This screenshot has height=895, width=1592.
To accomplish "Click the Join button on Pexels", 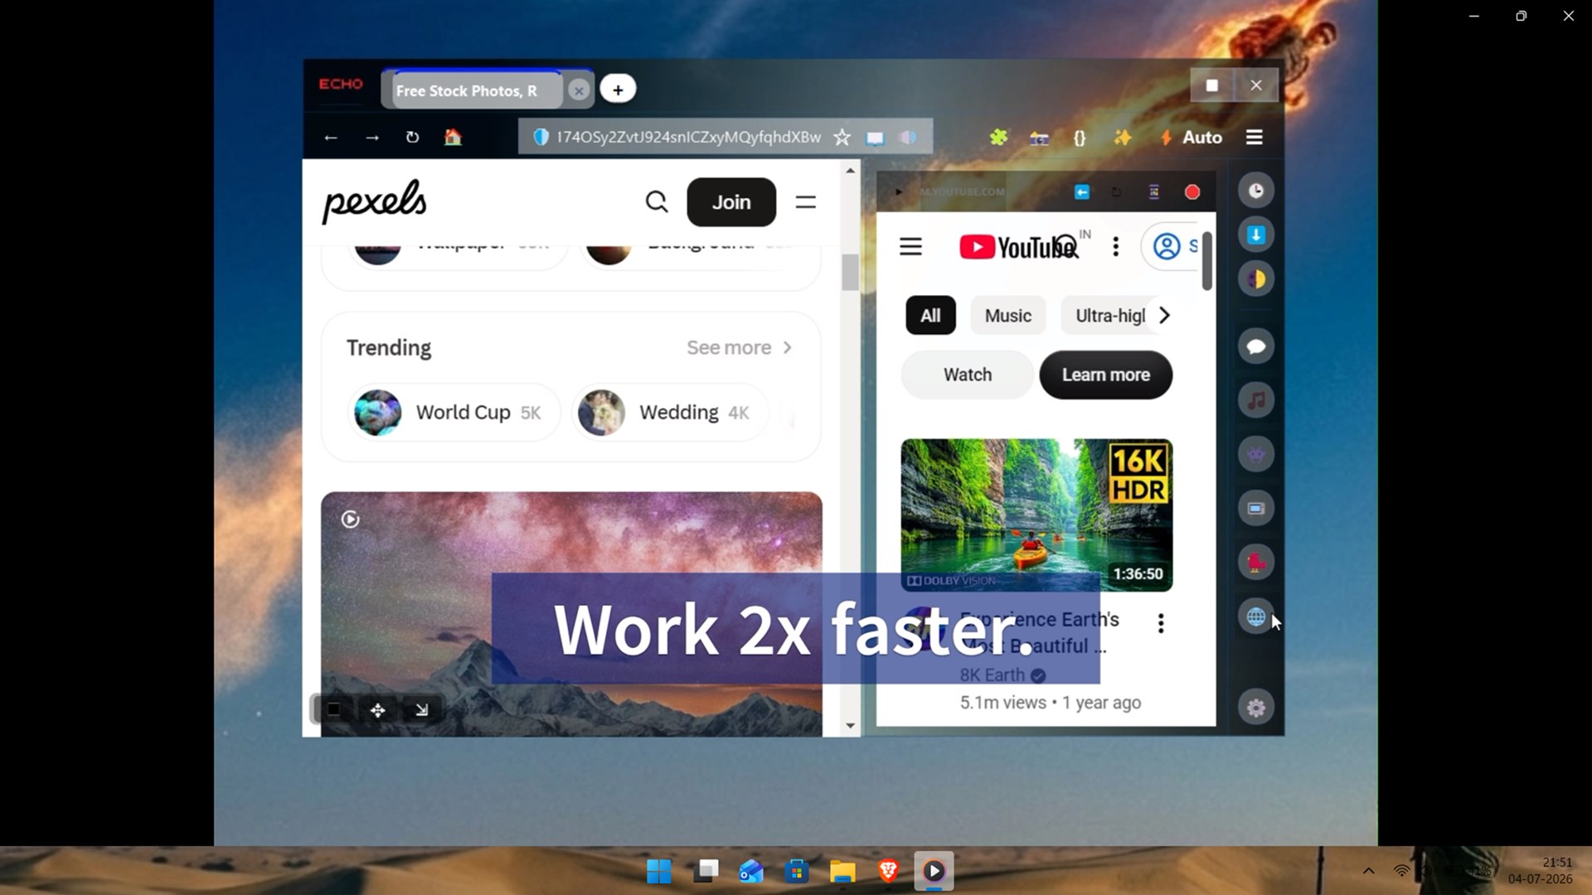I will coord(731,202).
